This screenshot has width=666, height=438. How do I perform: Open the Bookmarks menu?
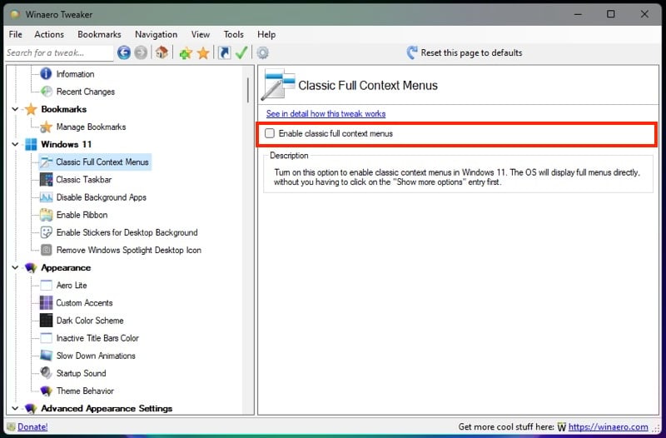tap(99, 34)
